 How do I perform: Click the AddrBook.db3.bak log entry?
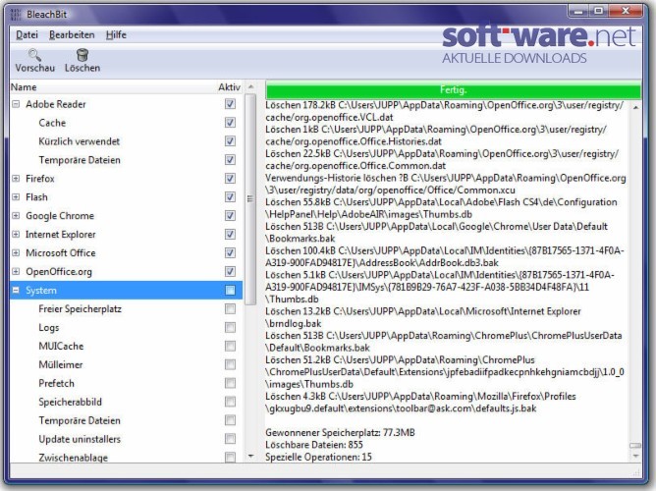coord(445,256)
